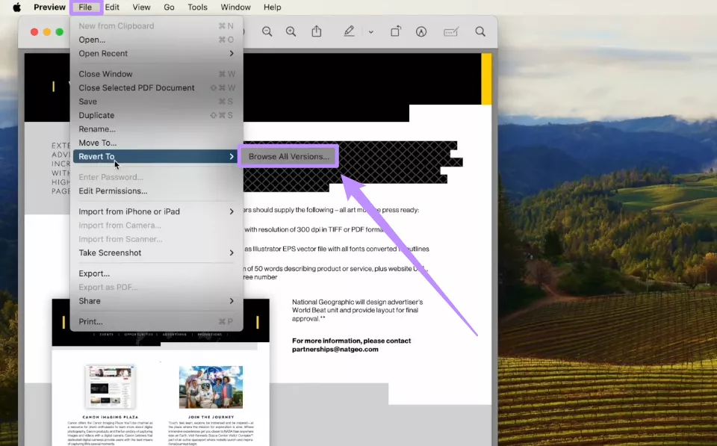Click the 'JOIN THE JOURNEY' caption
This screenshot has height=446, width=717.
pos(211,417)
